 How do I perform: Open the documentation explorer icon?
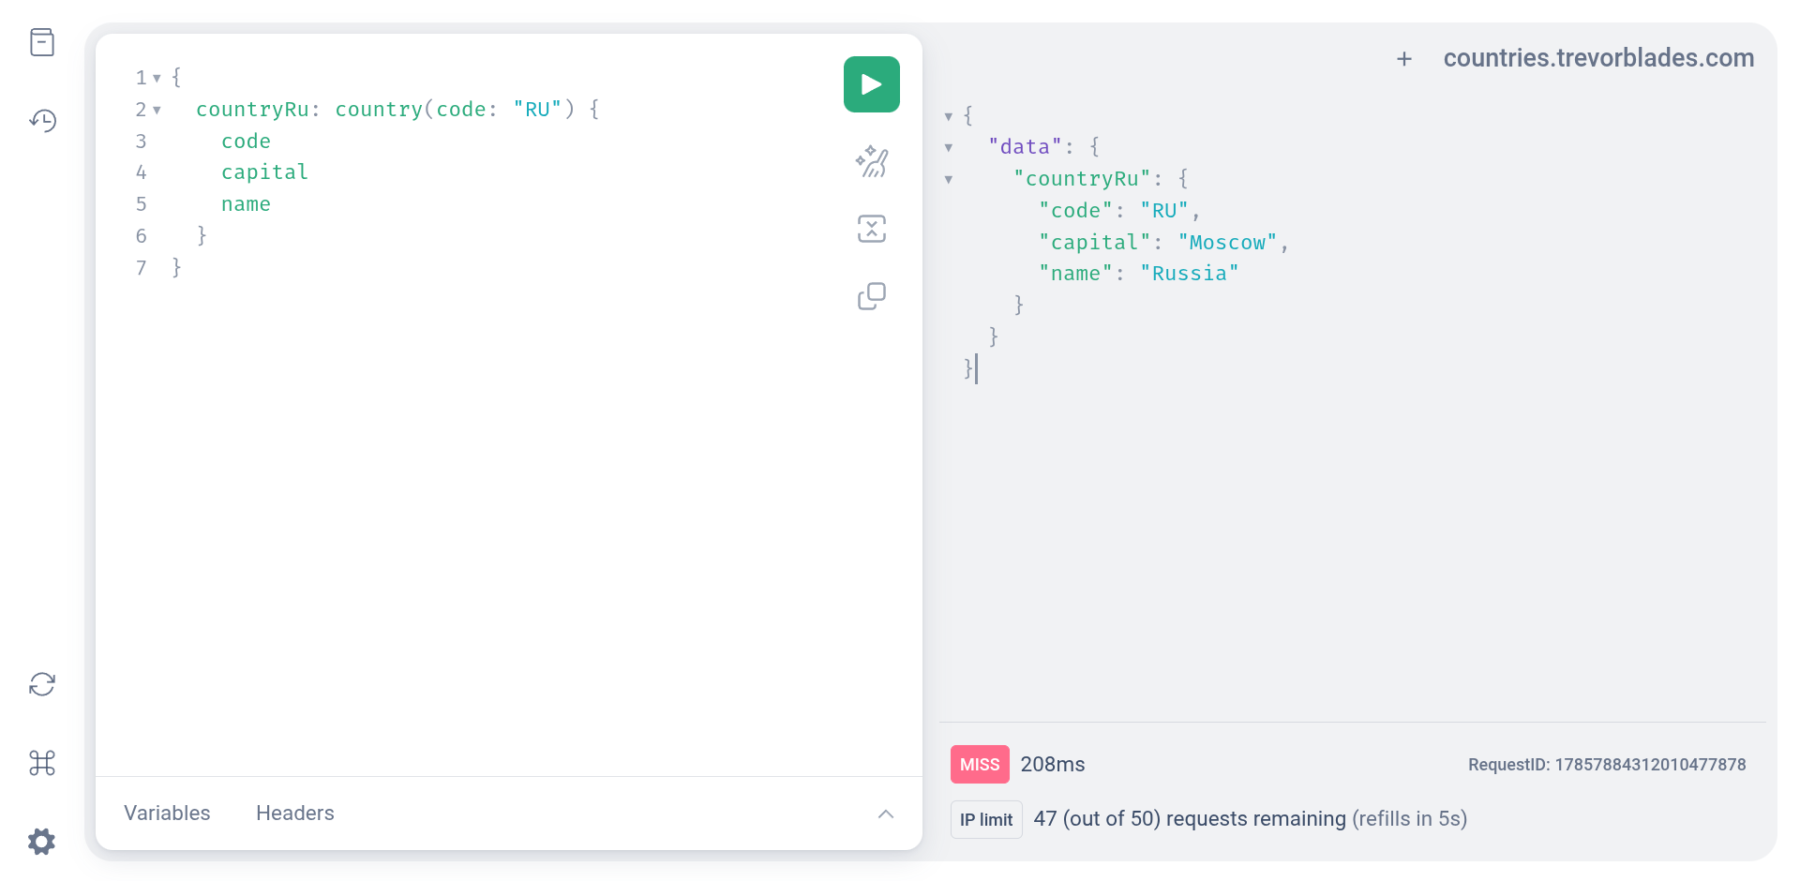(42, 42)
